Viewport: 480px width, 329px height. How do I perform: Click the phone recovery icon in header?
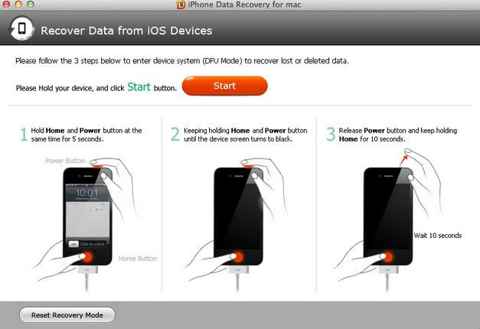(21, 29)
